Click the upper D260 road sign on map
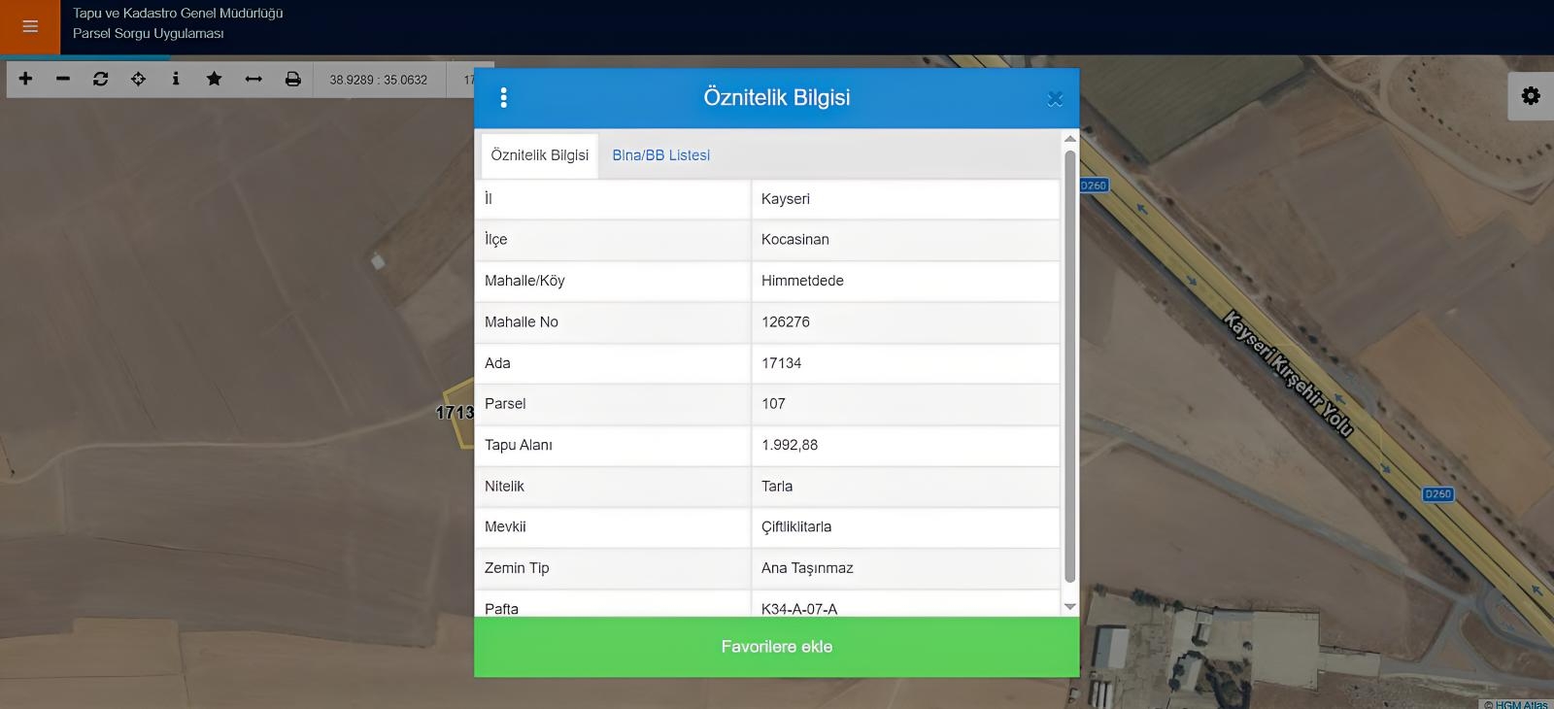The height and width of the screenshot is (709, 1554). [1094, 186]
